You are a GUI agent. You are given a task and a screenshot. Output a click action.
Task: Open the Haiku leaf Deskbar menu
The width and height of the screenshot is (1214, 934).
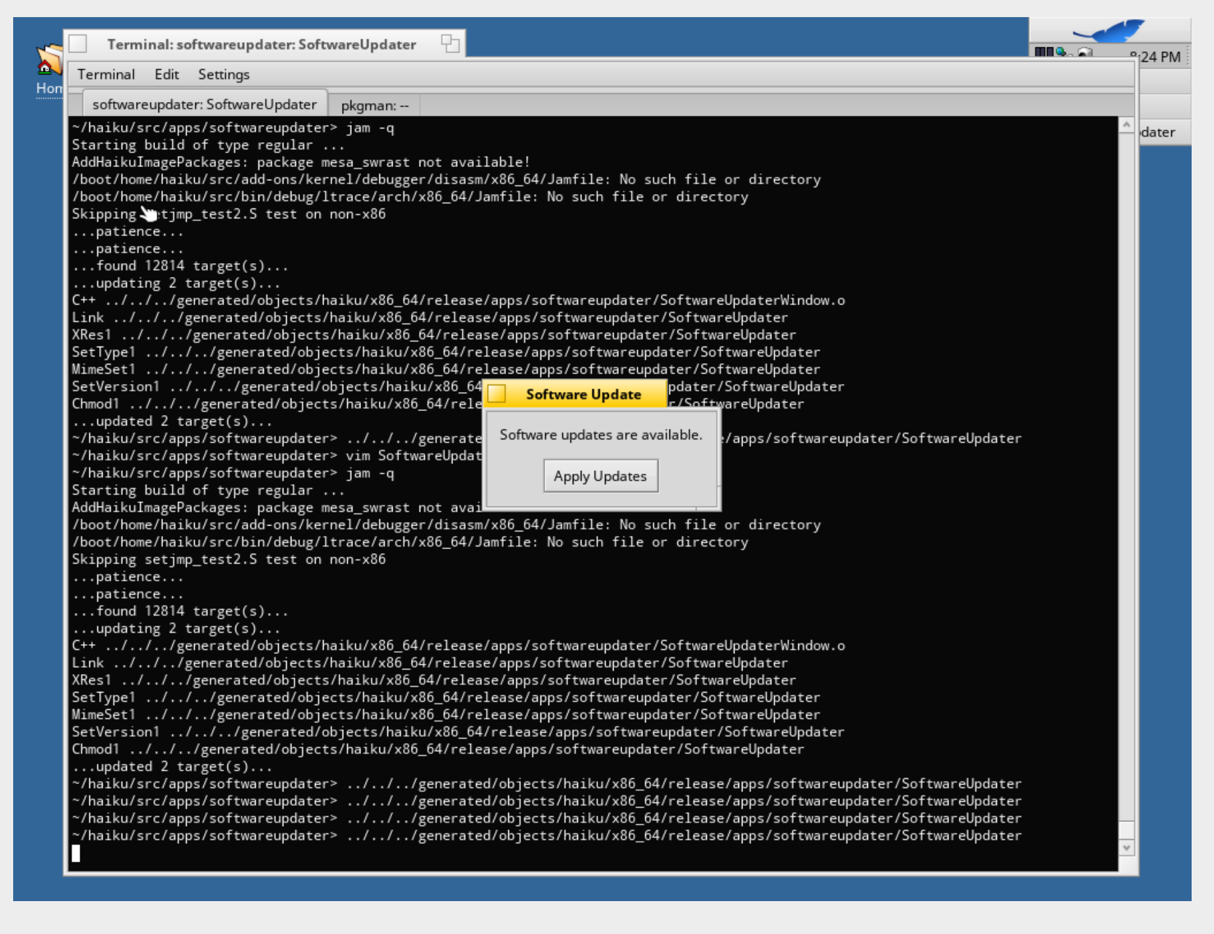coord(1110,32)
